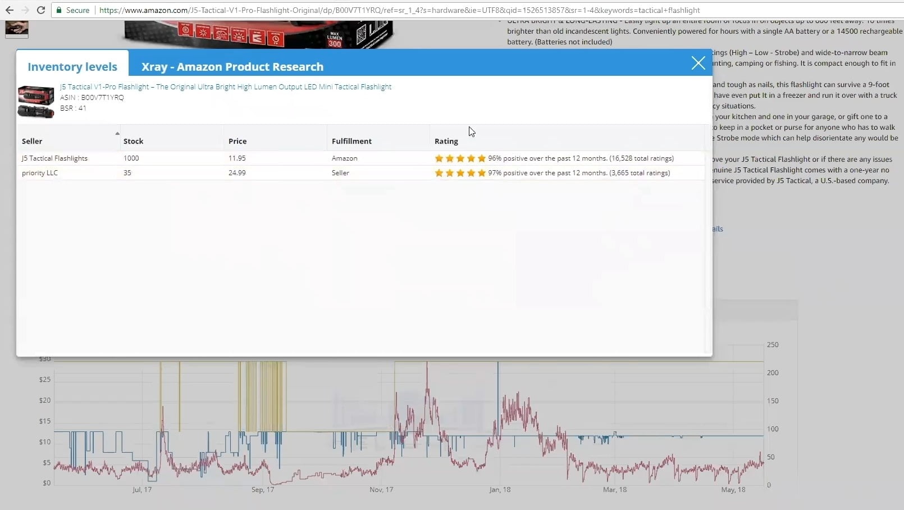Select J5 Tactical Flashlights seller row
904x510 pixels.
point(360,158)
